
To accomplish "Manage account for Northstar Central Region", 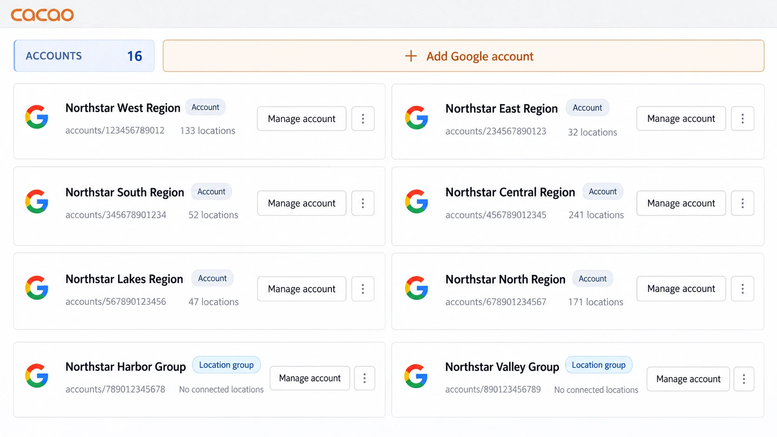I will (x=681, y=203).
